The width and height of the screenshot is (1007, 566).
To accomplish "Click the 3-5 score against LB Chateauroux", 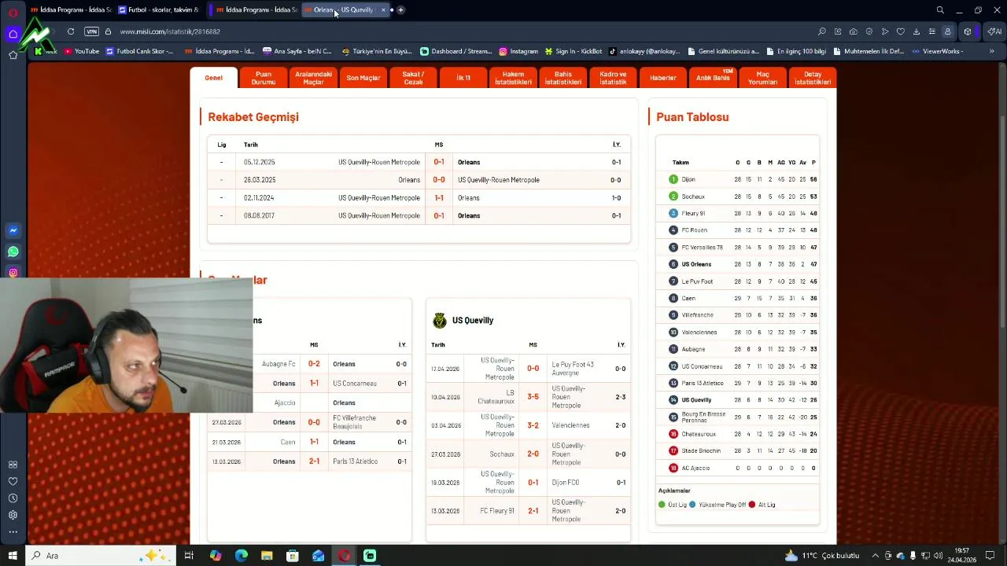I will [x=533, y=397].
